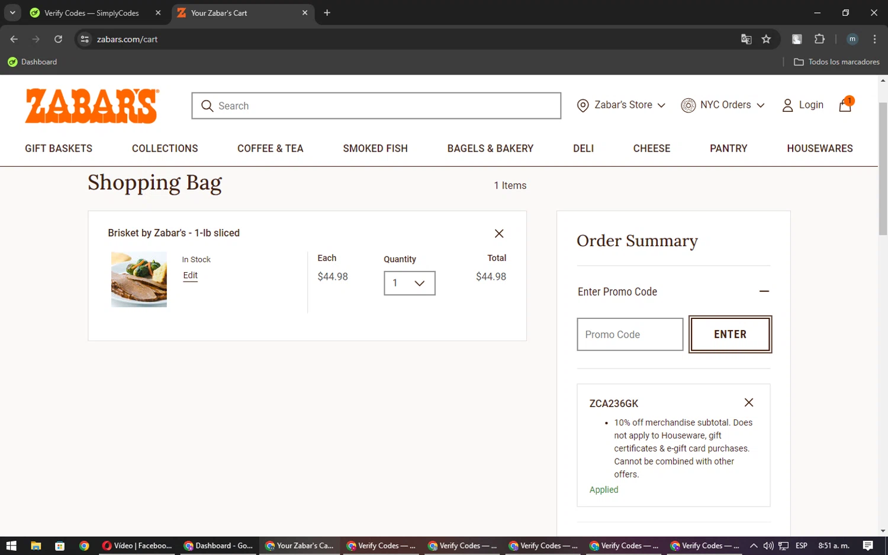Go back in browser history

(x=14, y=39)
